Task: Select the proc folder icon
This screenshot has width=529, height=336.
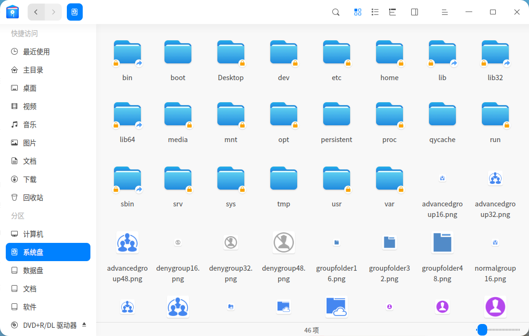Action: pos(390,115)
